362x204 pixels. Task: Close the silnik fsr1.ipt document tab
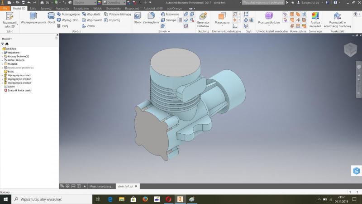pos(136,186)
